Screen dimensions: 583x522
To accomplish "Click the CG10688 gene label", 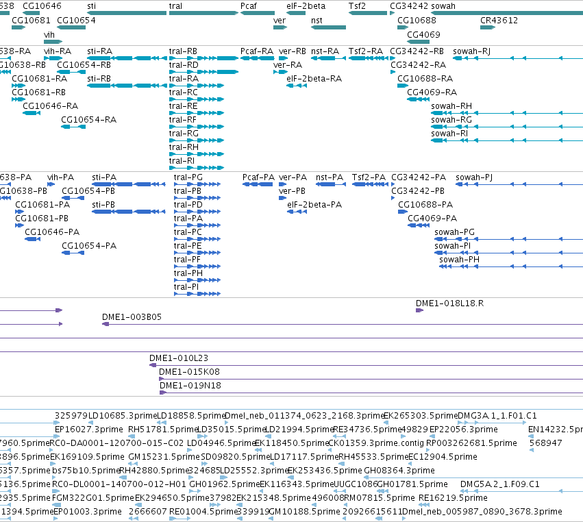I will (417, 21).
